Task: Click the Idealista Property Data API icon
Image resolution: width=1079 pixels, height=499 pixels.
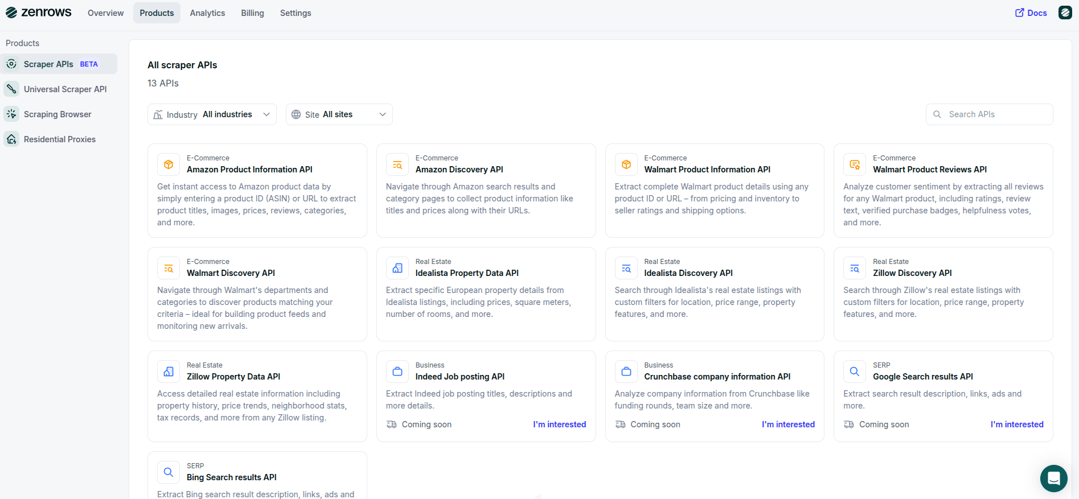Action: [397, 268]
